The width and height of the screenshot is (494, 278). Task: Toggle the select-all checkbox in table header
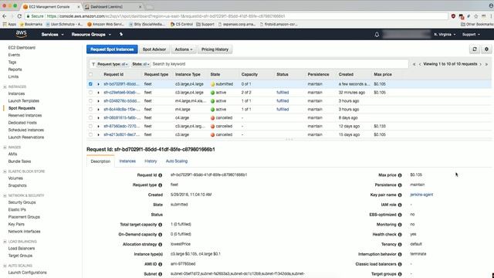click(91, 74)
